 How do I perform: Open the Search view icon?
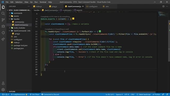coord(3,13)
